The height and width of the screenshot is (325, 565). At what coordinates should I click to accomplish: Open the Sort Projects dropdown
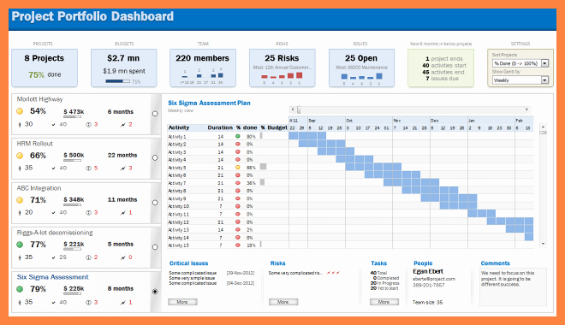[544, 63]
